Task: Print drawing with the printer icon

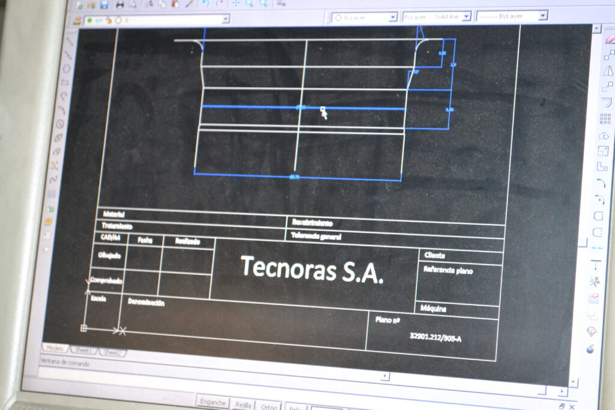Action: tap(120, 4)
